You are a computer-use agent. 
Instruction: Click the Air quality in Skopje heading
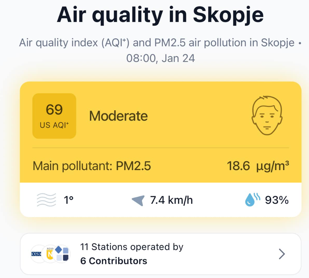click(160, 15)
